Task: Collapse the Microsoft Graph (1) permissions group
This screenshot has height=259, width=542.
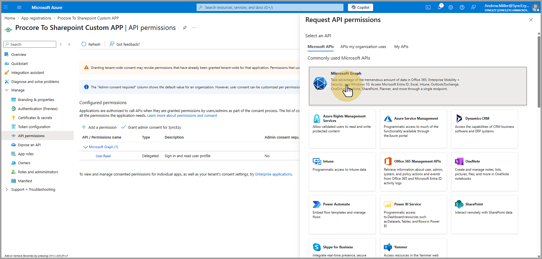Action: pyautogui.click(x=85, y=147)
